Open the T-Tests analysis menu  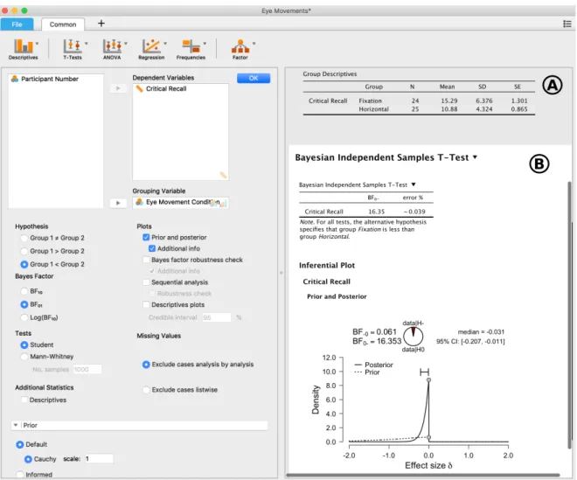(x=73, y=49)
